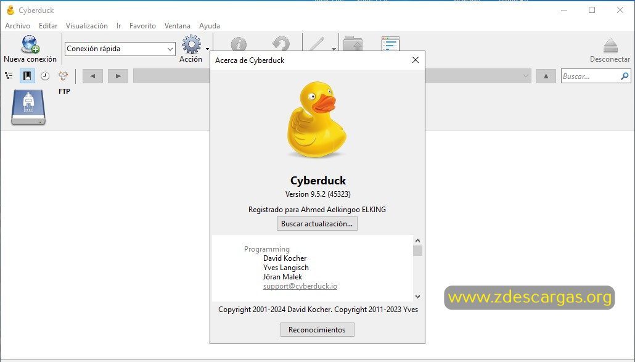
Task: Maximize the Cyberduck window
Action: 592,10
